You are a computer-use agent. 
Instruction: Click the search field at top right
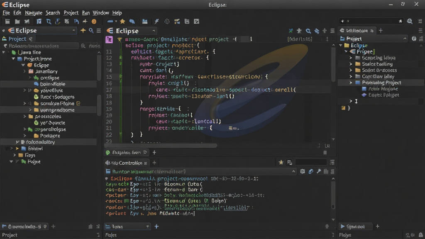tap(371, 21)
